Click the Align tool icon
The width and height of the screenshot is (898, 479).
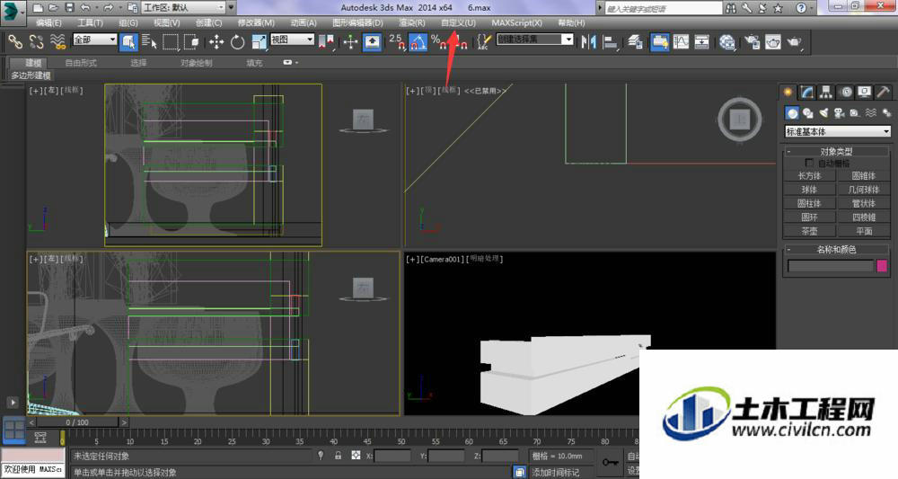coord(611,41)
